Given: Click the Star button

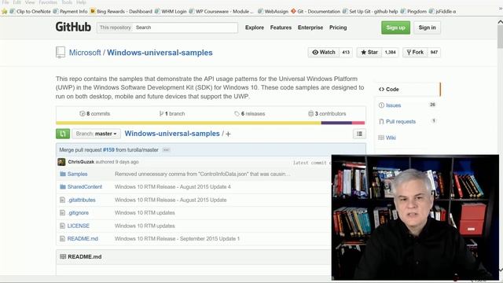Looking at the screenshot, I should tap(369, 53).
